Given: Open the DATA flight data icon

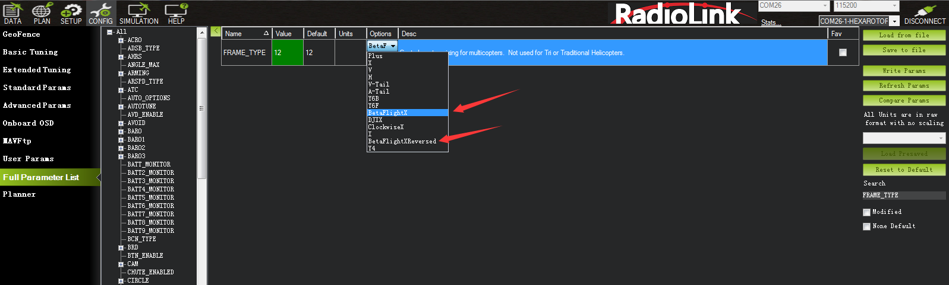Looking at the screenshot, I should point(12,13).
